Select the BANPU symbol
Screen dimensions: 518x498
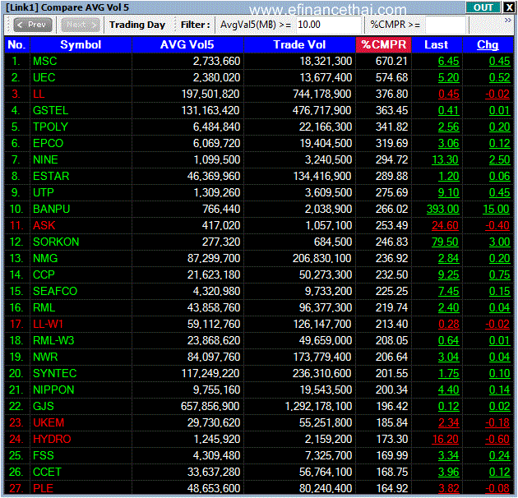[x=52, y=209]
